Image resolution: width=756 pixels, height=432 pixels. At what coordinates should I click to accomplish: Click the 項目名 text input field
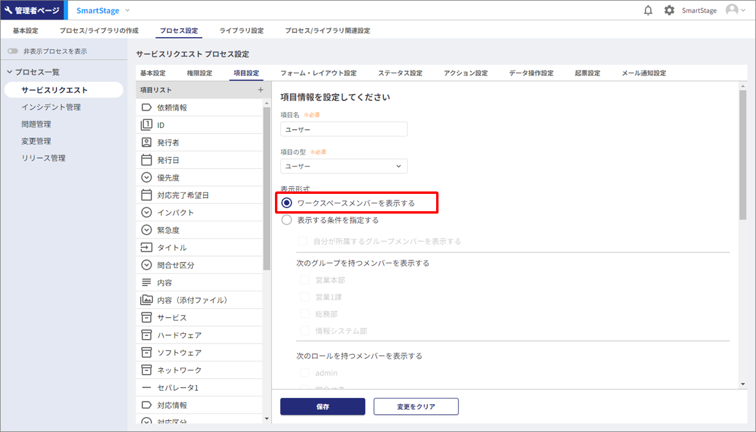pyautogui.click(x=344, y=129)
